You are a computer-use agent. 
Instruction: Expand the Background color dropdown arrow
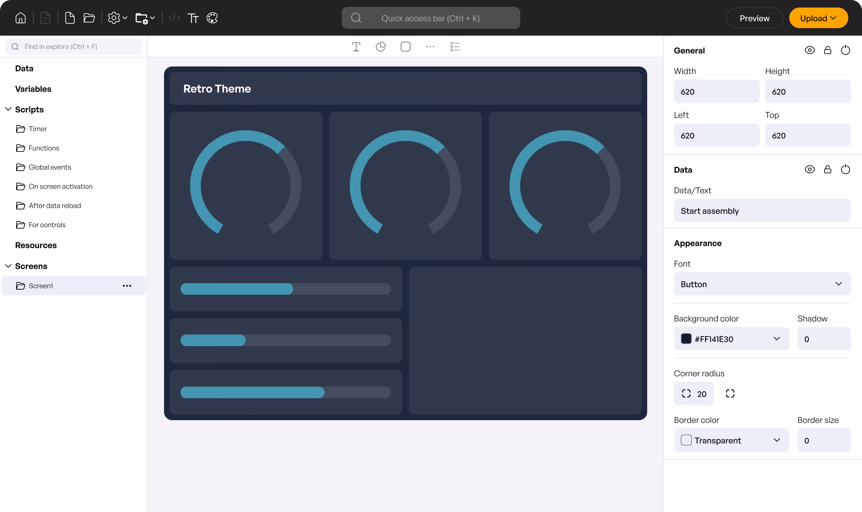point(777,339)
